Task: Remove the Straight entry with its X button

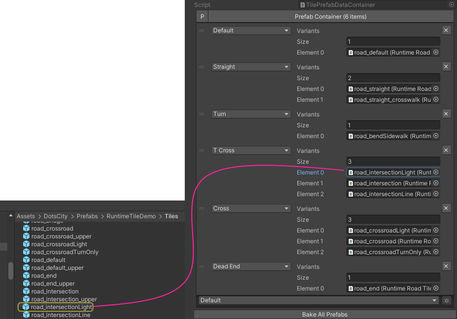Action: point(446,66)
